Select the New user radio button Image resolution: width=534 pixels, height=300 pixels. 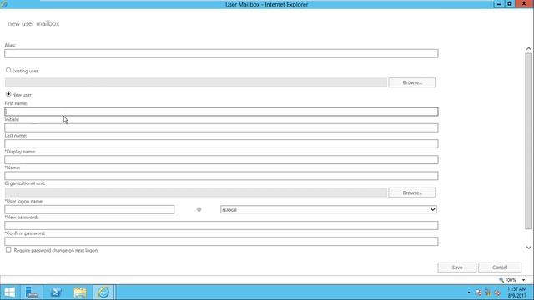click(x=8, y=94)
